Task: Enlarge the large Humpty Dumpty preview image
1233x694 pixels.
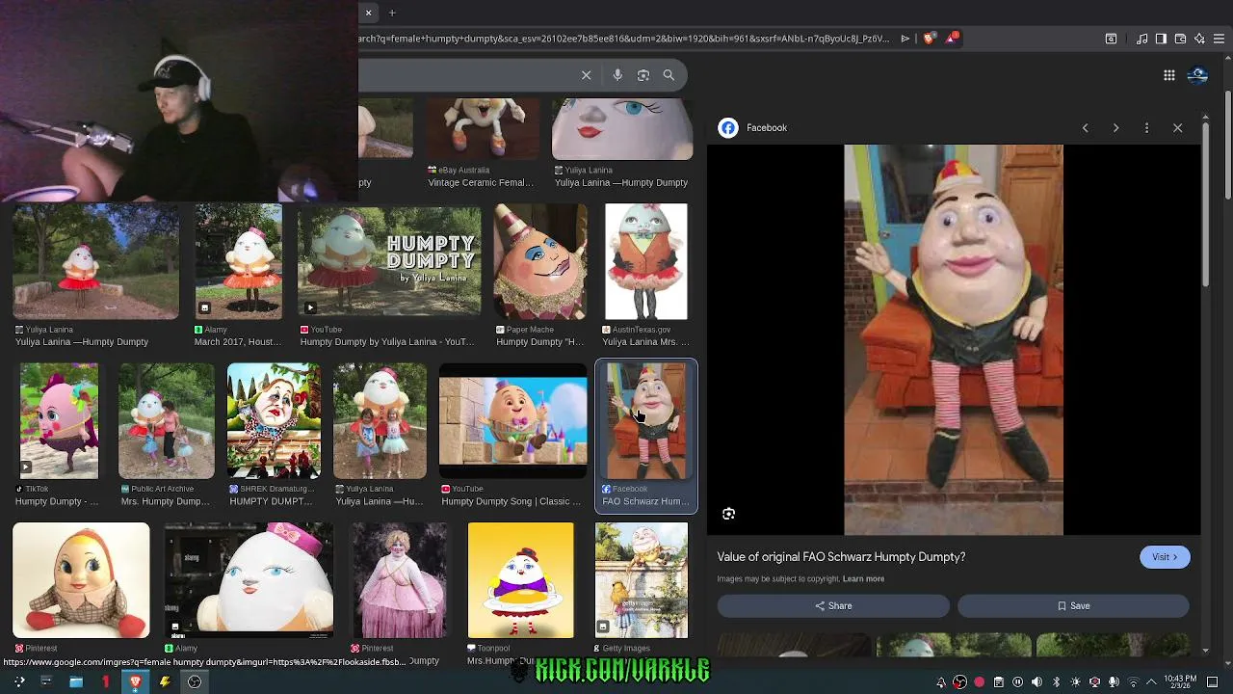Action: tap(954, 339)
